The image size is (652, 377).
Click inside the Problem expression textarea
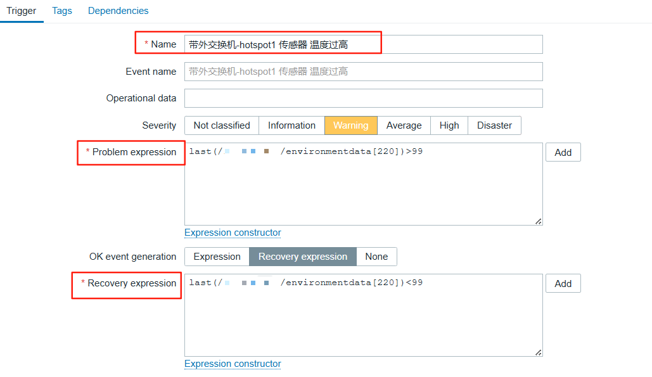(x=363, y=190)
